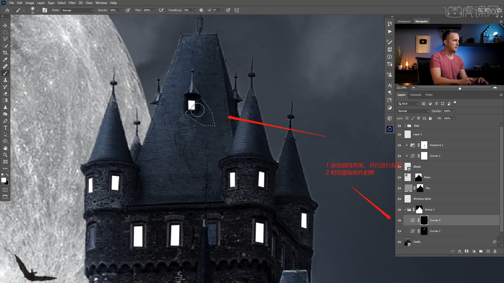The height and width of the screenshot is (283, 504).
Task: Switch to the Histogram tab
Action: 404,21
